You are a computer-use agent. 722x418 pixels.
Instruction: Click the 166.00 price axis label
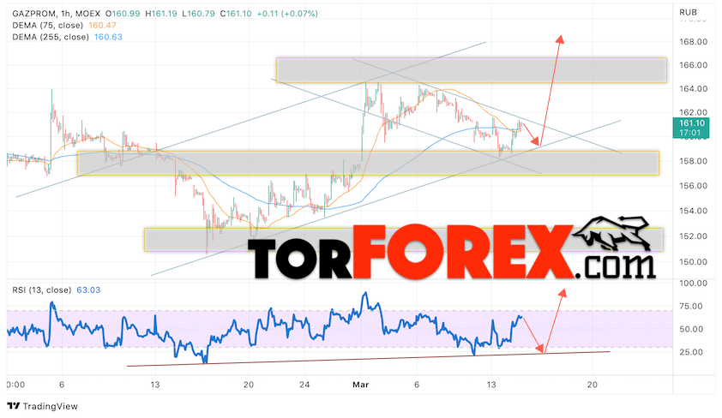click(x=693, y=65)
